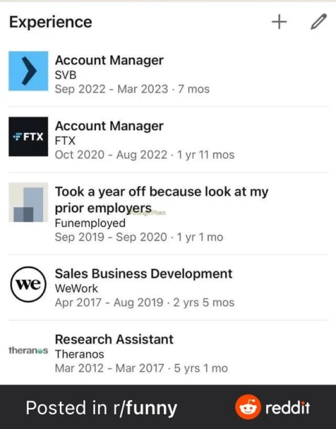The width and height of the screenshot is (336, 429).
Task: Open Research Assistant position title
Action: pyautogui.click(x=114, y=339)
